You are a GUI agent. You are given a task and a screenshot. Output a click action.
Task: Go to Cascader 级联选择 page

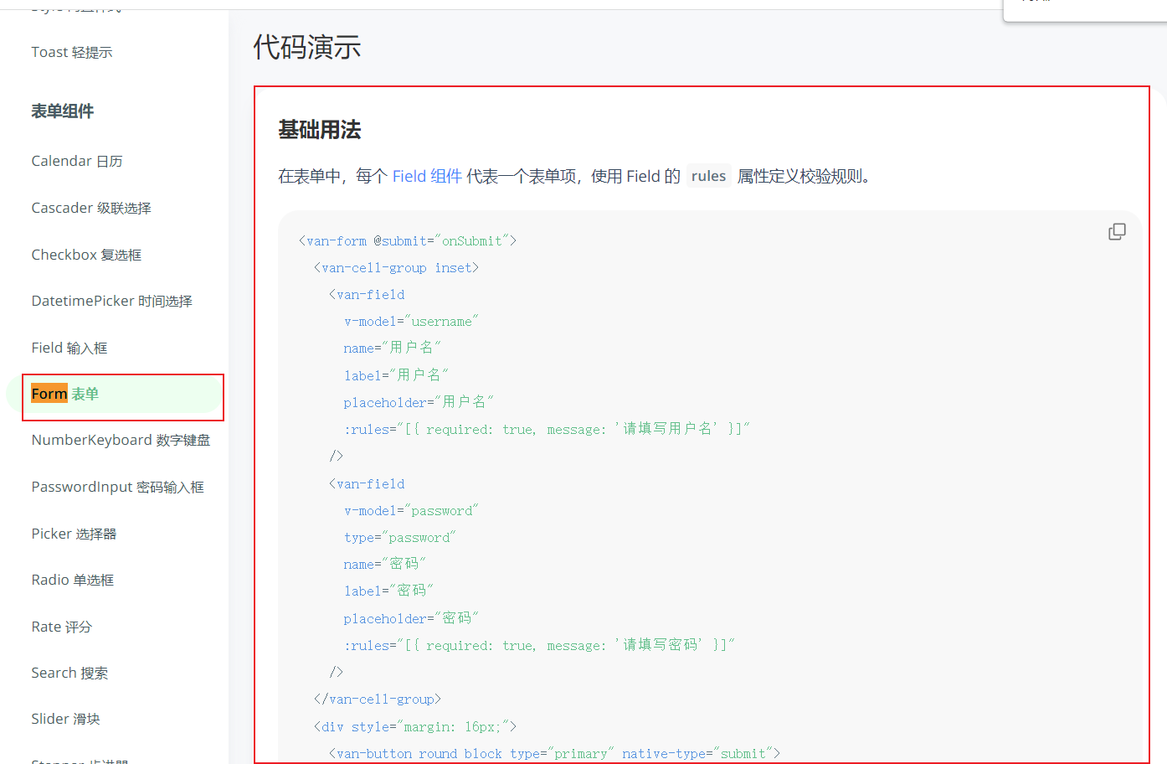click(91, 208)
